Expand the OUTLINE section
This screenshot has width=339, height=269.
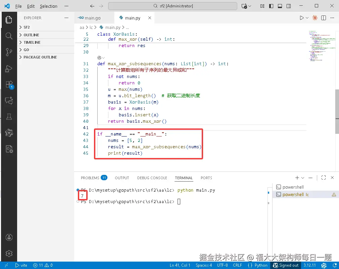[x=46, y=35]
